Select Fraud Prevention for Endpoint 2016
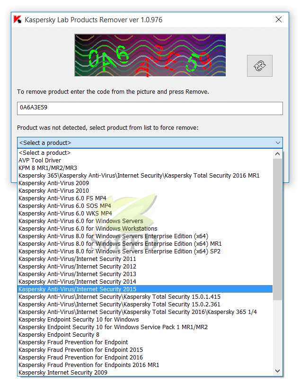 point(145,358)
